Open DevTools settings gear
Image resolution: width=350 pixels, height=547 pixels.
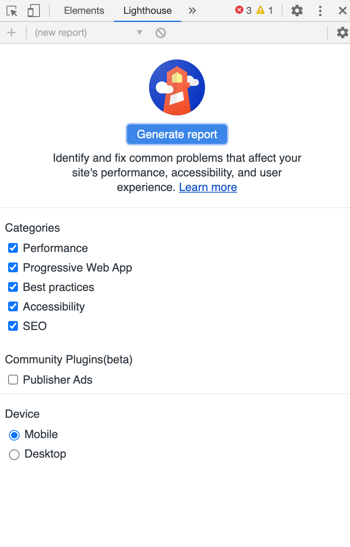point(297,11)
